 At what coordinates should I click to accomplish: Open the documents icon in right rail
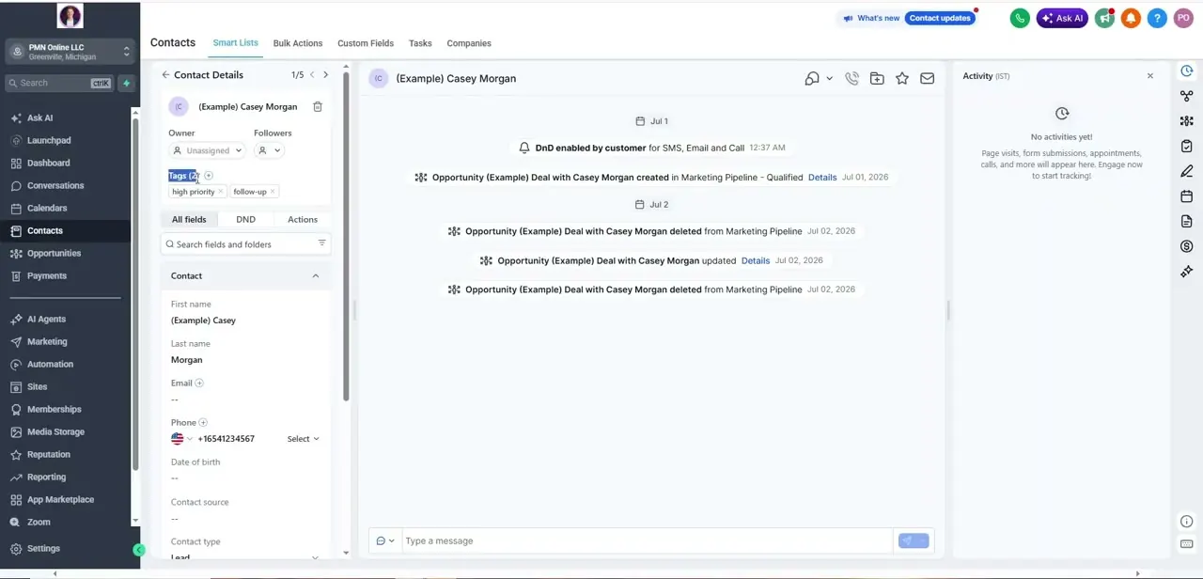tap(1187, 222)
